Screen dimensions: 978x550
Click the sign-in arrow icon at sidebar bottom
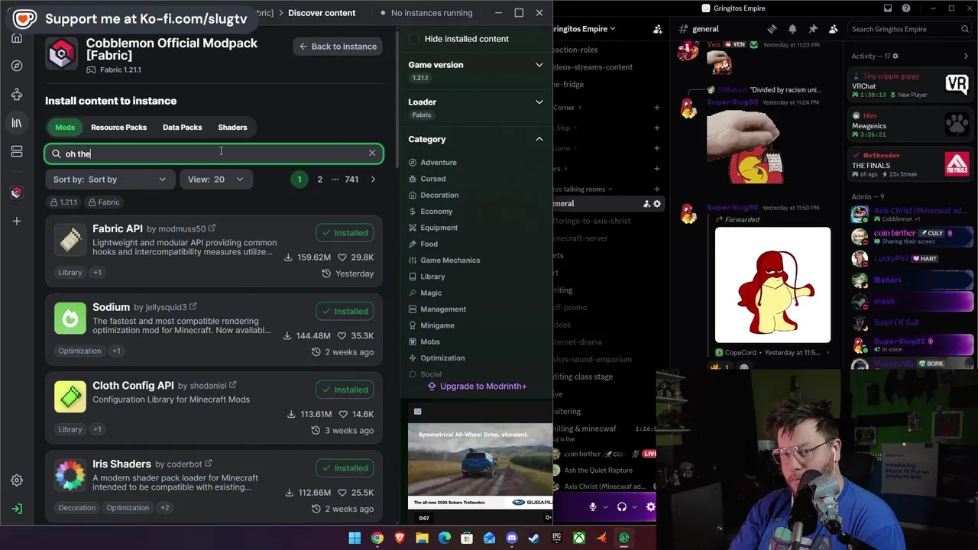tap(17, 509)
